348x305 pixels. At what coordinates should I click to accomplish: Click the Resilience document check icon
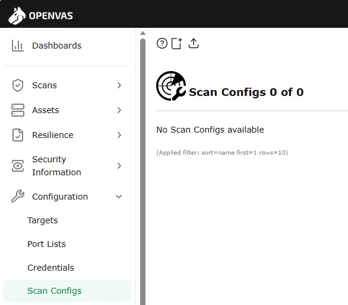18,135
